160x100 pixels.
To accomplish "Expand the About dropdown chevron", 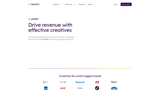I will point(95,4).
